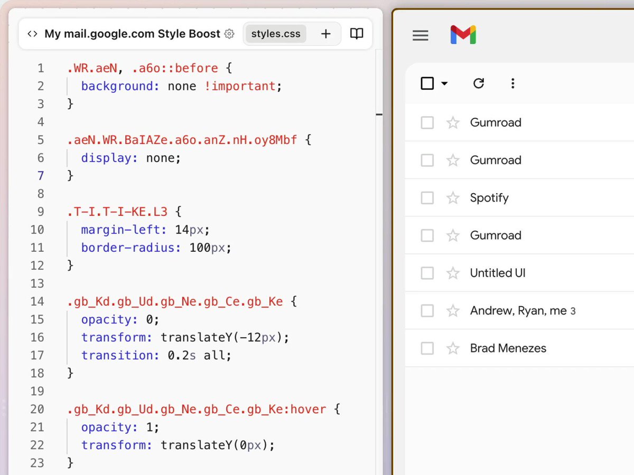The width and height of the screenshot is (634, 475).
Task: Open the stylesheet settings gear
Action: [x=229, y=33]
